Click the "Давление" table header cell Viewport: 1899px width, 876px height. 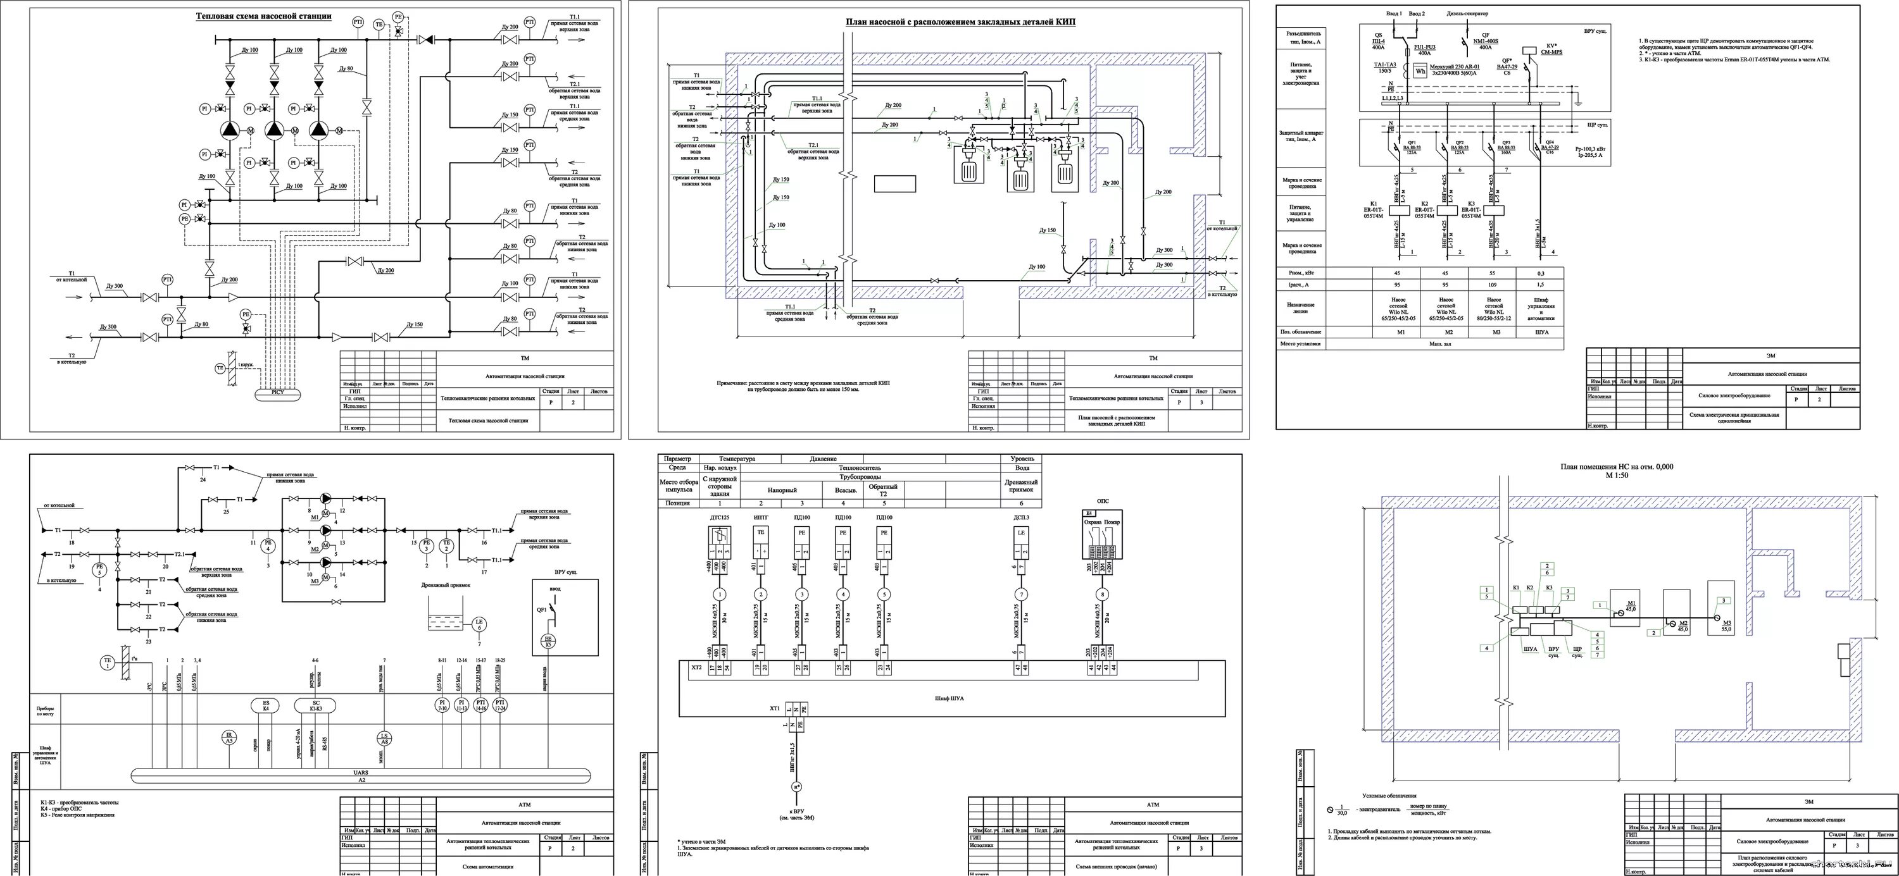(x=824, y=459)
